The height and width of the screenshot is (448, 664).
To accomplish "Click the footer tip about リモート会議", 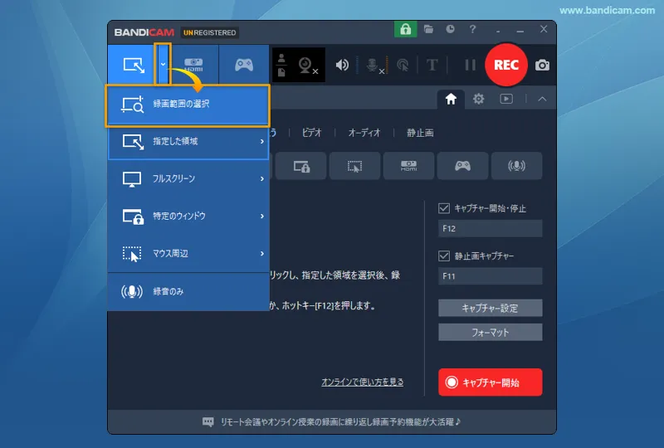I will click(340, 421).
